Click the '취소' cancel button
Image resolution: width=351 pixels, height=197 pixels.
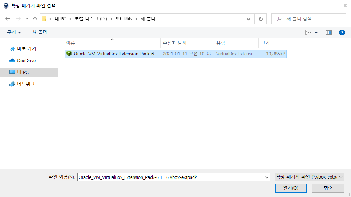coord(328,188)
